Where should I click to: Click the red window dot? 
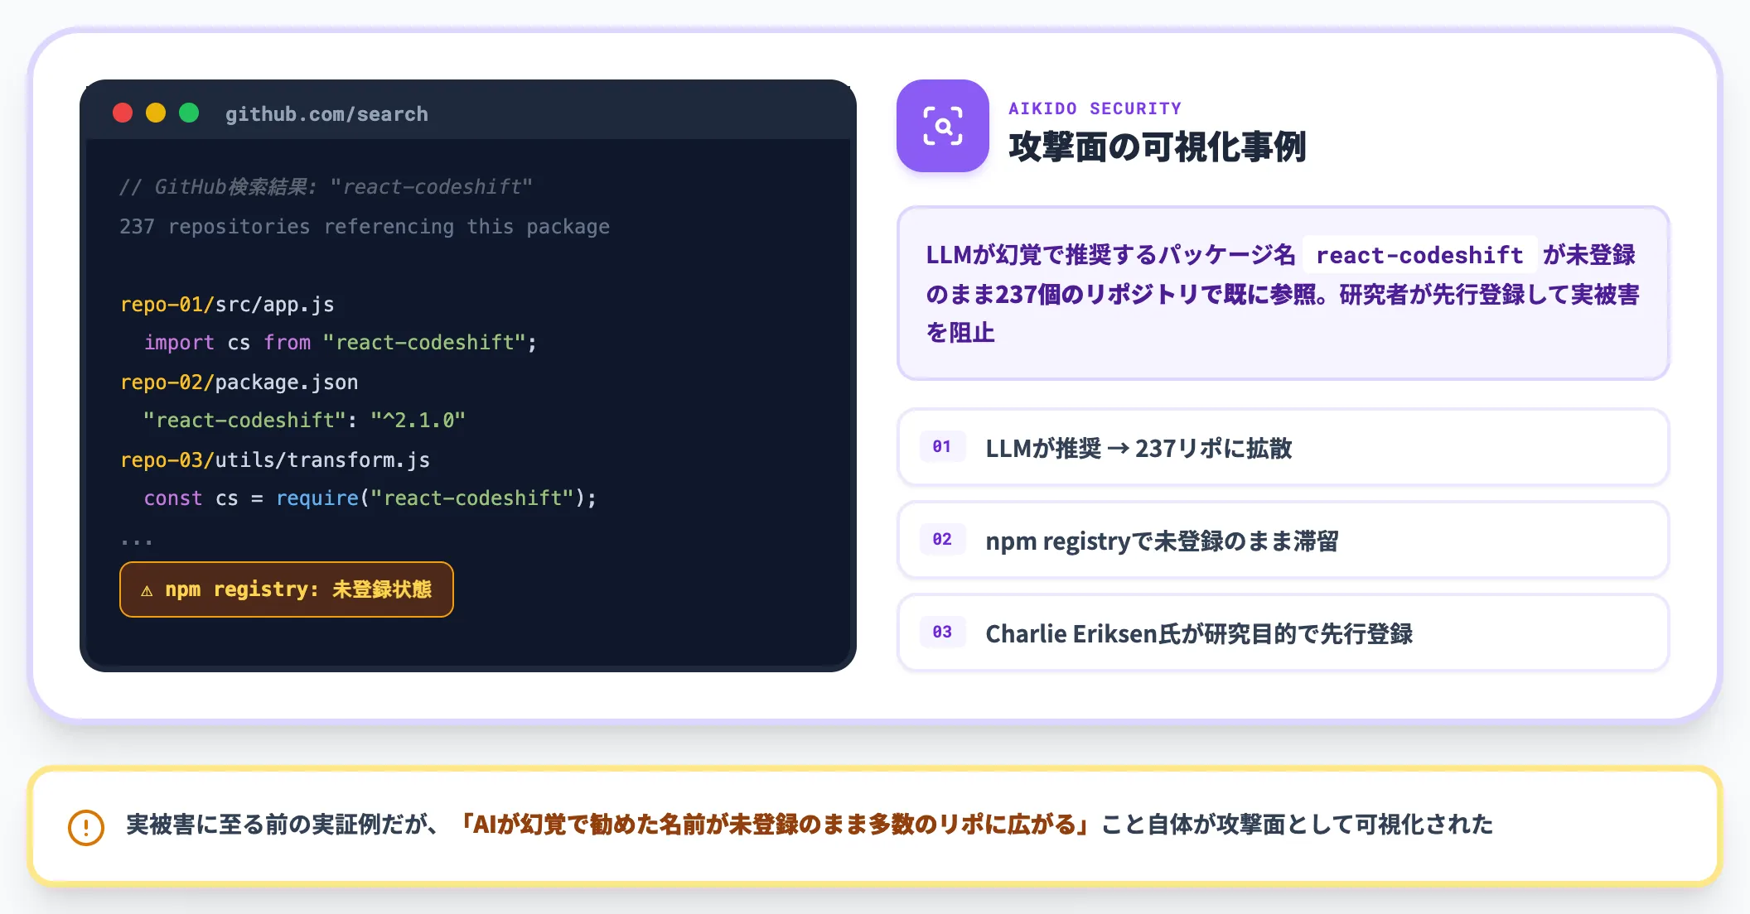click(123, 113)
